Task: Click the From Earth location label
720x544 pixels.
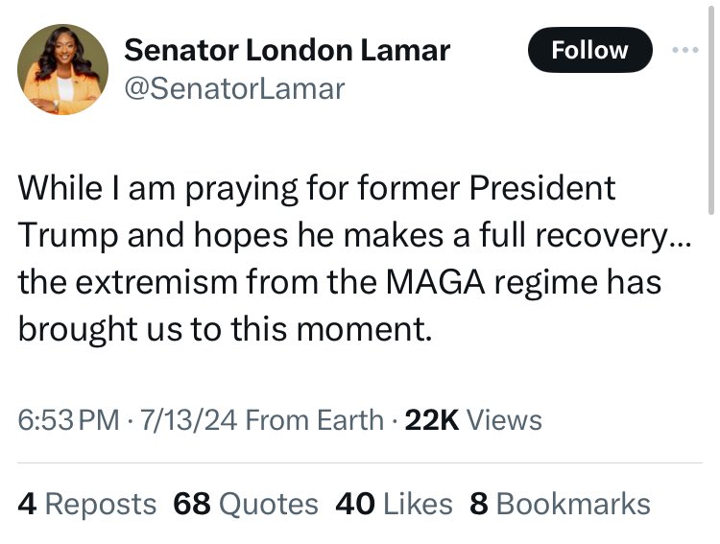Action: (316, 419)
